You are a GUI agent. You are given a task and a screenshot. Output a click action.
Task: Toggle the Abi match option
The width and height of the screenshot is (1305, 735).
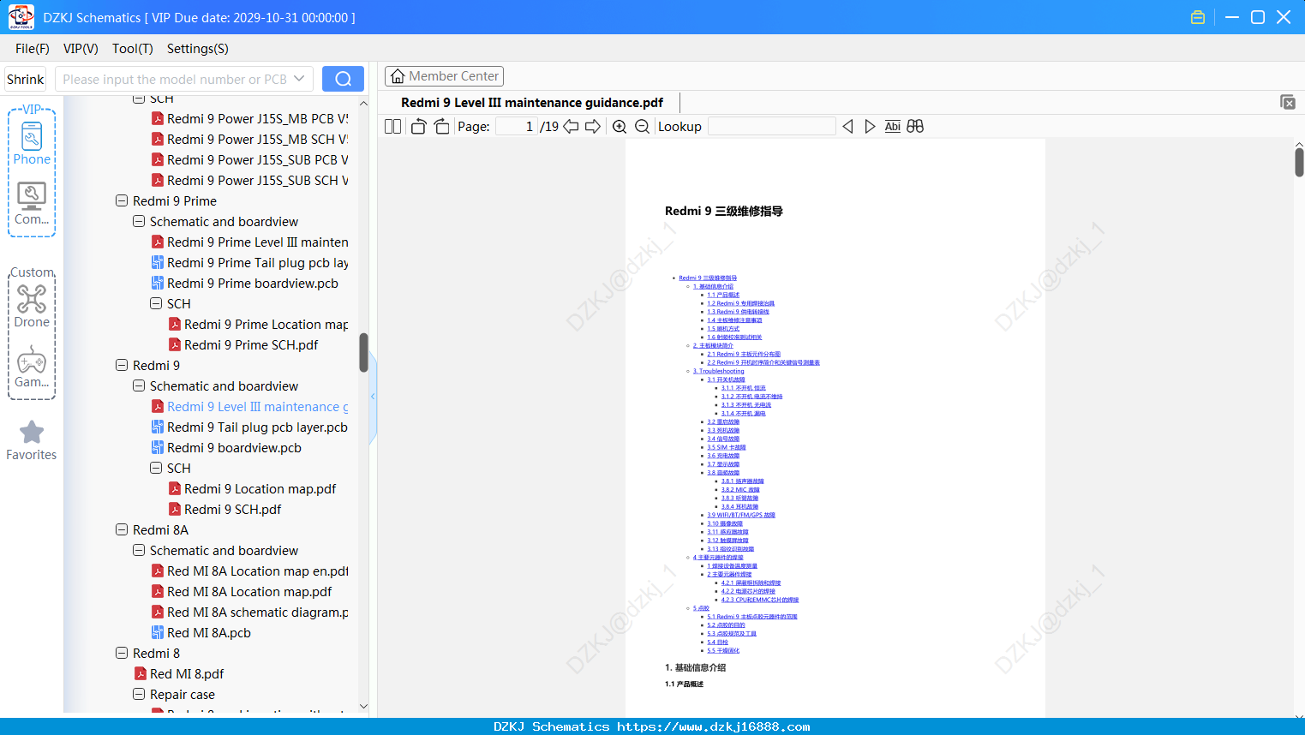point(892,127)
